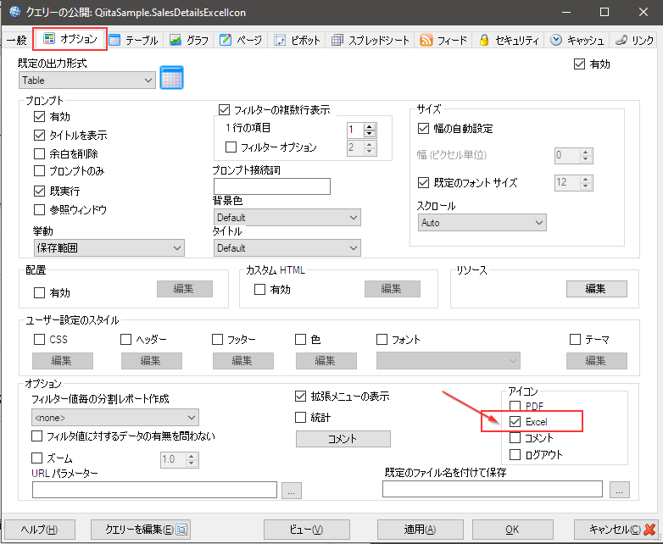Viewport: 663px width, 544px height.
Task: Click the magnifier icon on クエリーを編集
Action: [x=181, y=530]
